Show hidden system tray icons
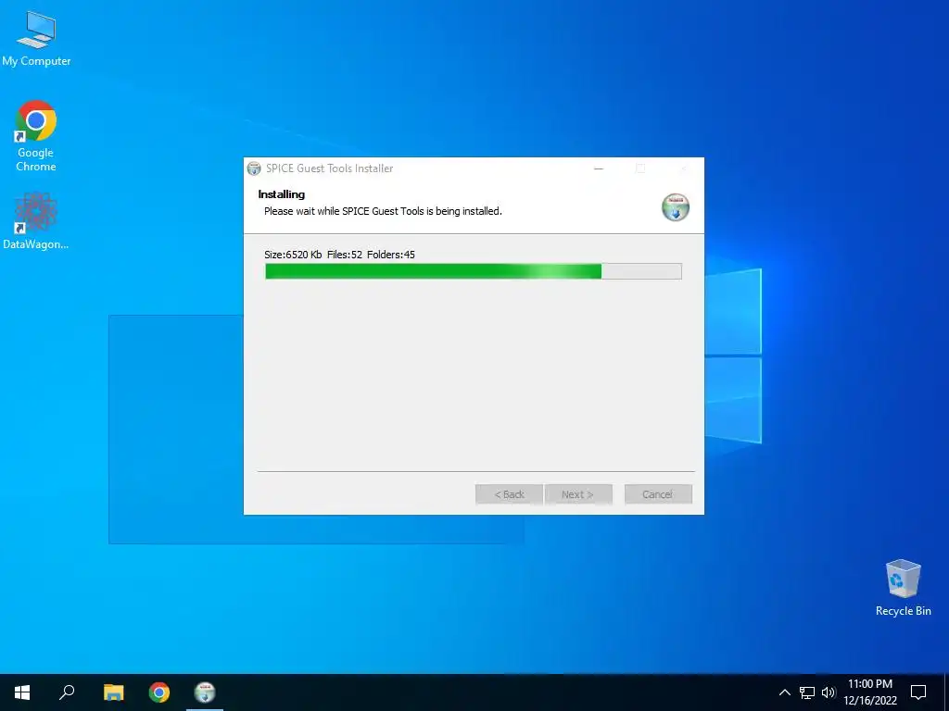 click(784, 692)
